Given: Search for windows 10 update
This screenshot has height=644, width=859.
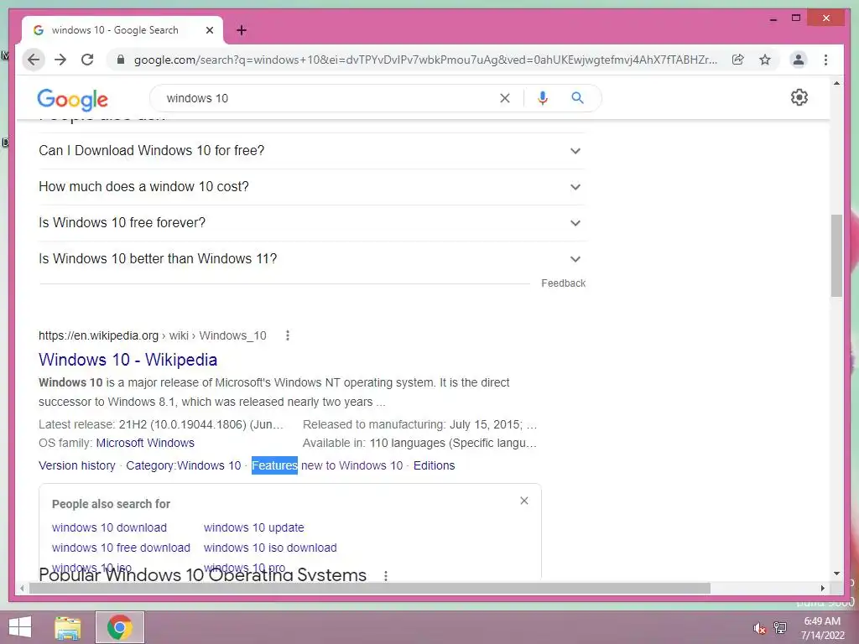Looking at the screenshot, I should [253, 528].
